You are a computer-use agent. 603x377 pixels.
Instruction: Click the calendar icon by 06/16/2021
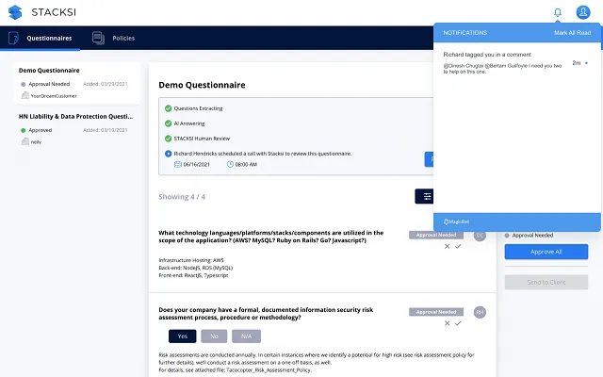pos(178,164)
